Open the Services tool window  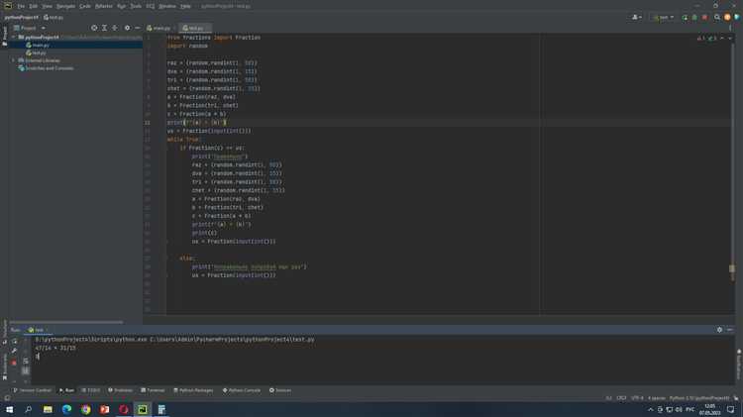click(x=280, y=390)
